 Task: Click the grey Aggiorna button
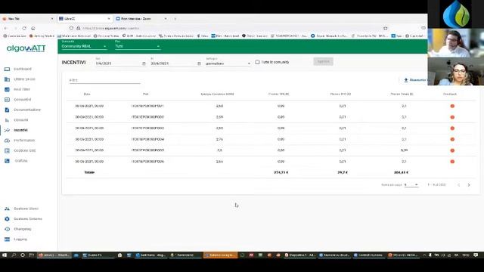(323, 62)
